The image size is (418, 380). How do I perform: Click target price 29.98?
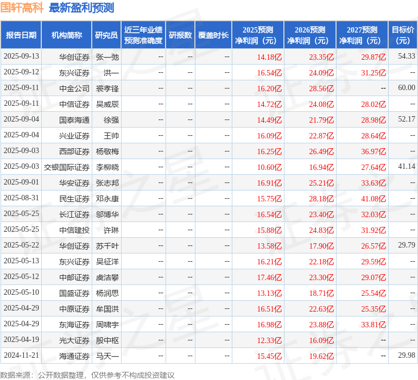(x=407, y=355)
